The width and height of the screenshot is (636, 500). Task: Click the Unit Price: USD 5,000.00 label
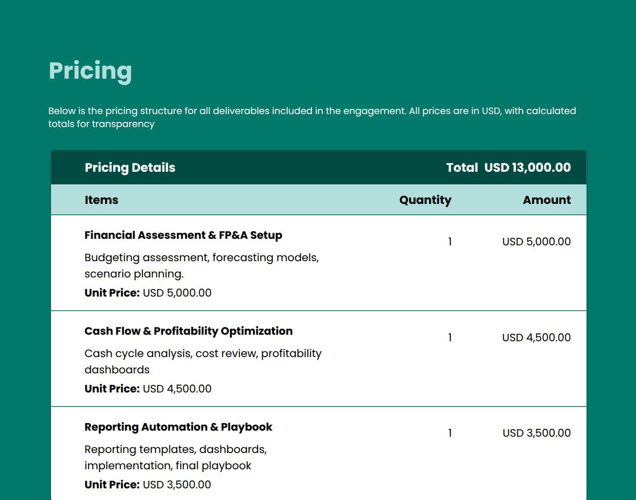coord(148,293)
